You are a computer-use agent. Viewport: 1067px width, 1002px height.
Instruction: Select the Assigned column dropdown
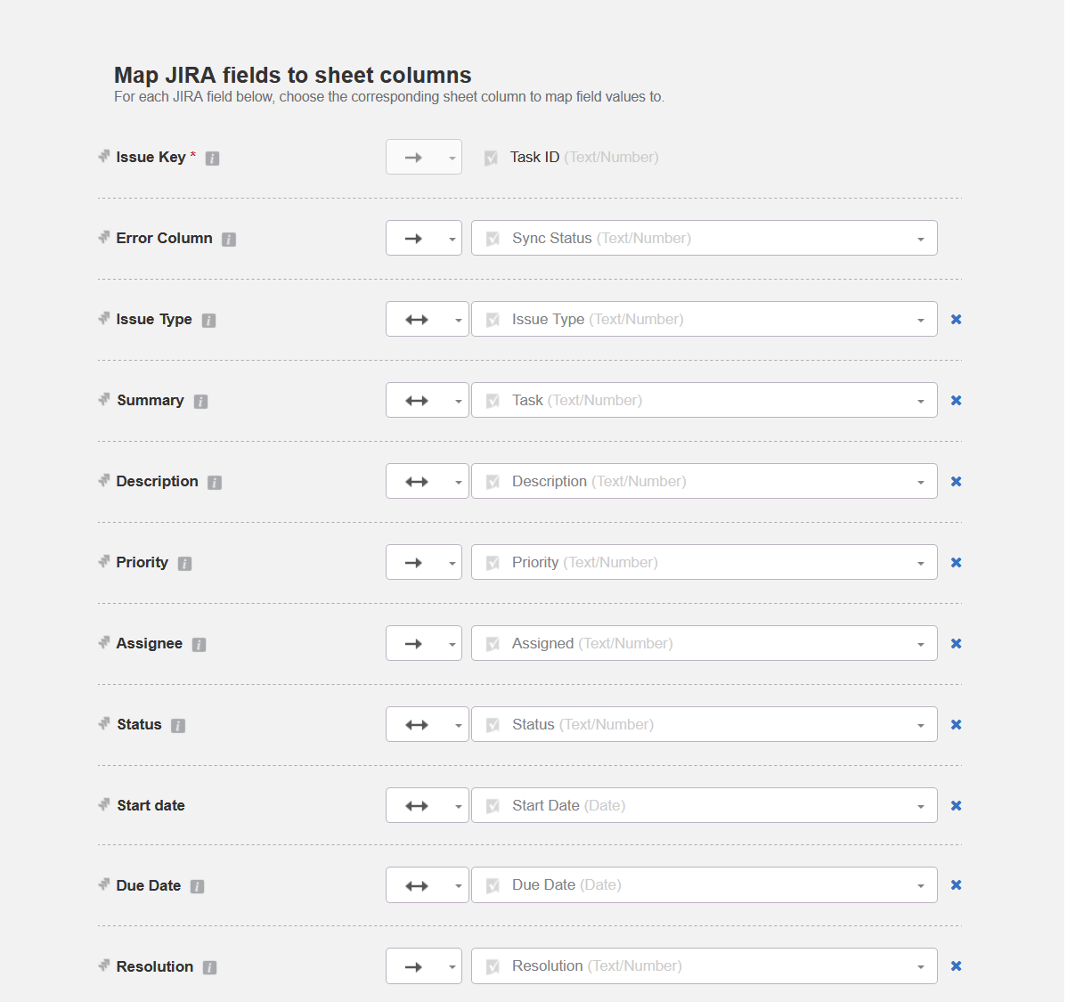(x=704, y=644)
